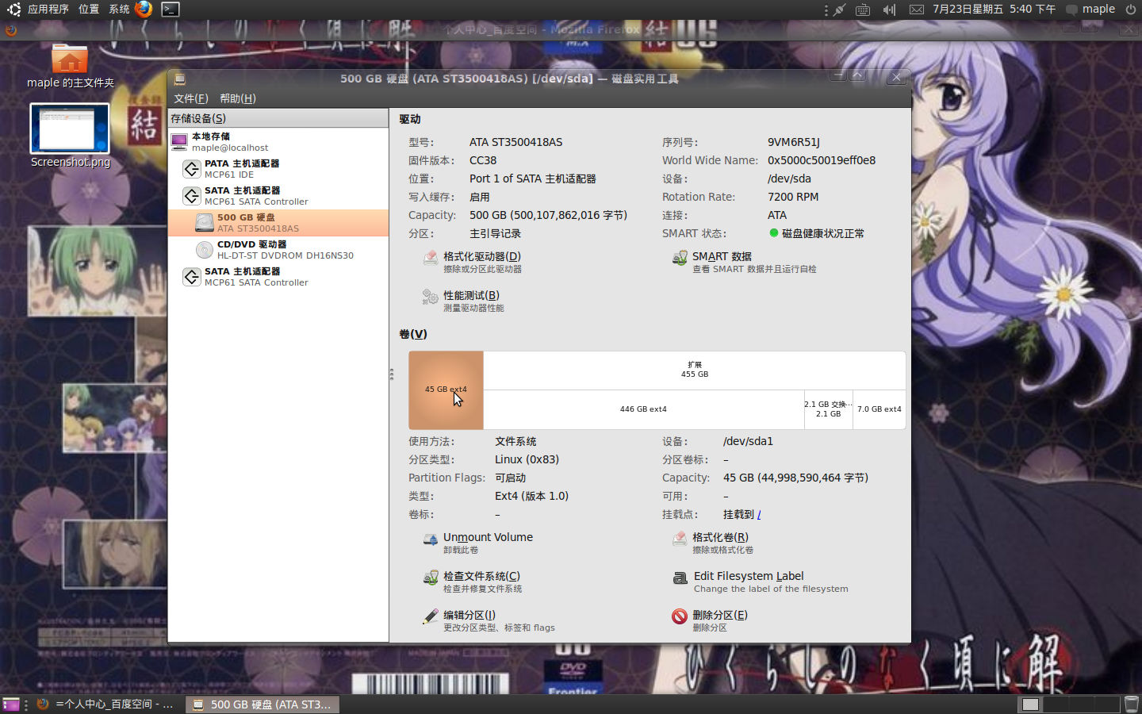Click the Ubuntu logo on the top panel
The width and height of the screenshot is (1142, 714).
pyautogui.click(x=13, y=10)
